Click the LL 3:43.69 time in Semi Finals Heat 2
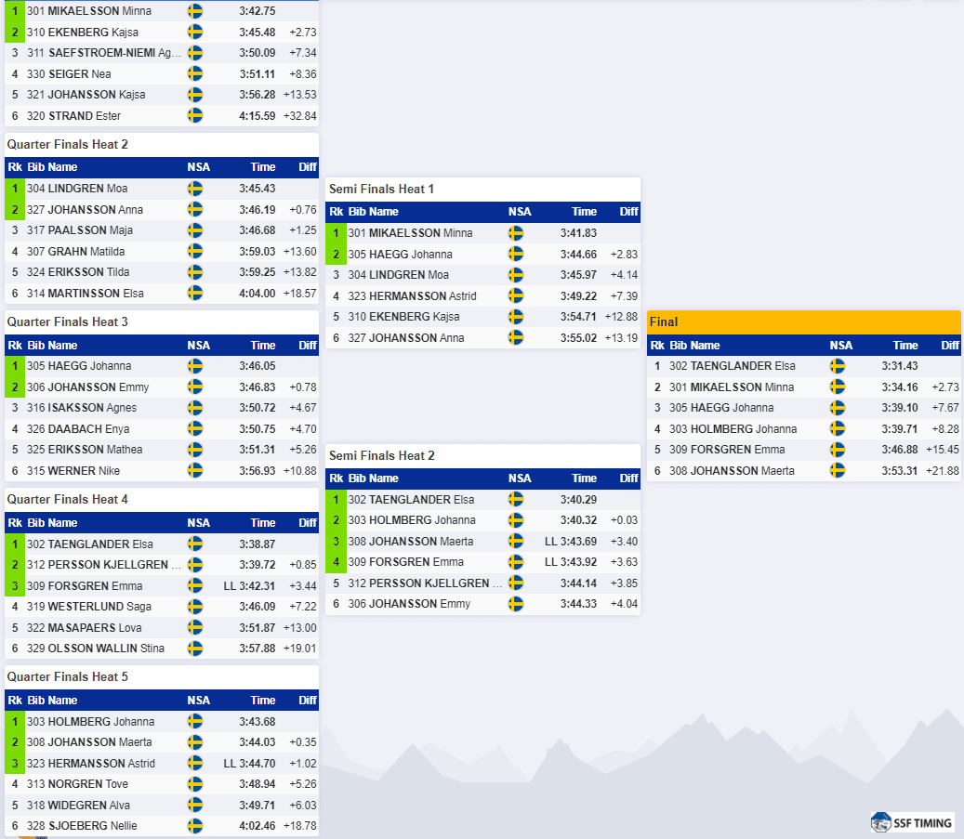Image resolution: width=964 pixels, height=839 pixels. coord(571,542)
